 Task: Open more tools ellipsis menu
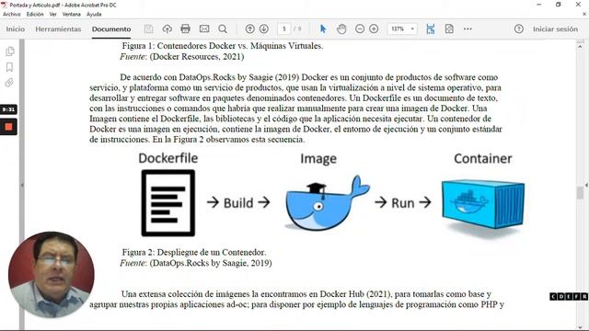click(468, 29)
